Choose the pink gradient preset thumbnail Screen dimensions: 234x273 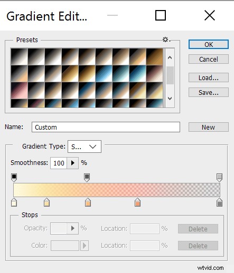20,90
